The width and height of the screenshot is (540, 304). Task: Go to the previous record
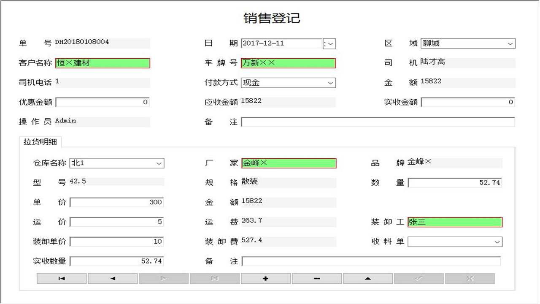coord(112,278)
